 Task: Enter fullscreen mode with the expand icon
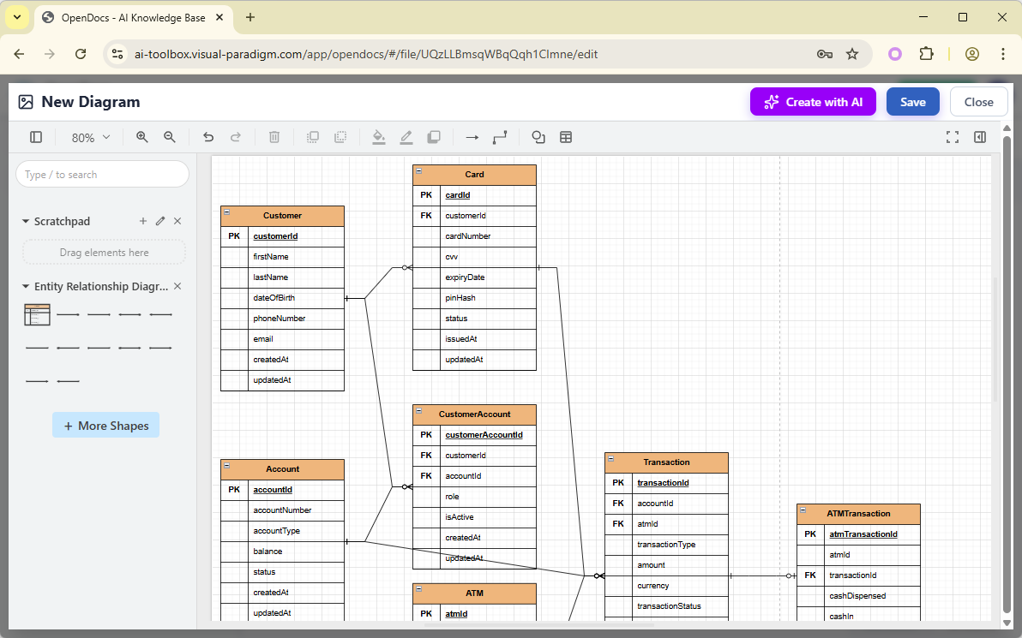point(953,136)
